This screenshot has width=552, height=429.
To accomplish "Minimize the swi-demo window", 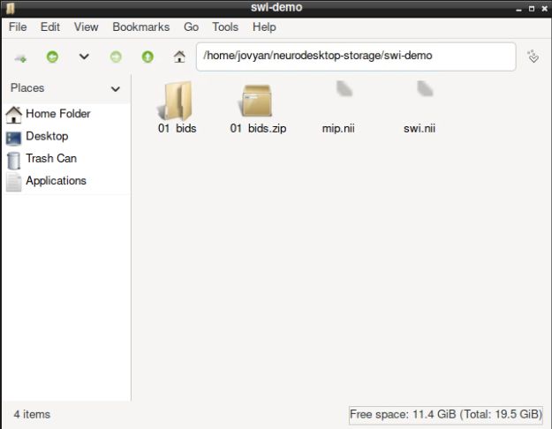I will [x=518, y=9].
